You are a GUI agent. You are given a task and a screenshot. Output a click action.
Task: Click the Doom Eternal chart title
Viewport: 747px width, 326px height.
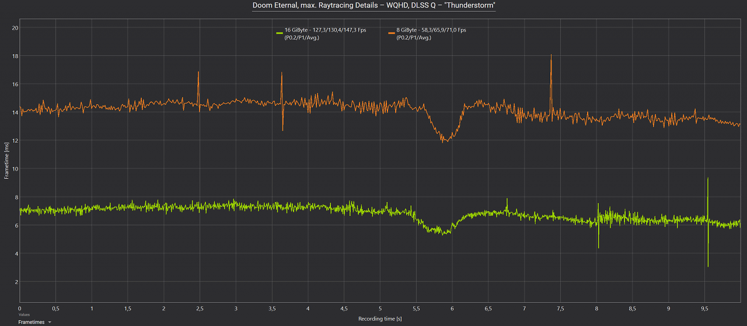tap(373, 5)
